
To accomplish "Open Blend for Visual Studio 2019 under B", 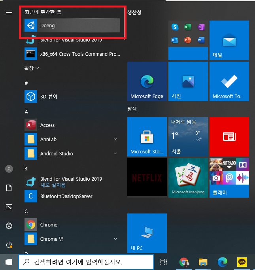I will point(72,182).
